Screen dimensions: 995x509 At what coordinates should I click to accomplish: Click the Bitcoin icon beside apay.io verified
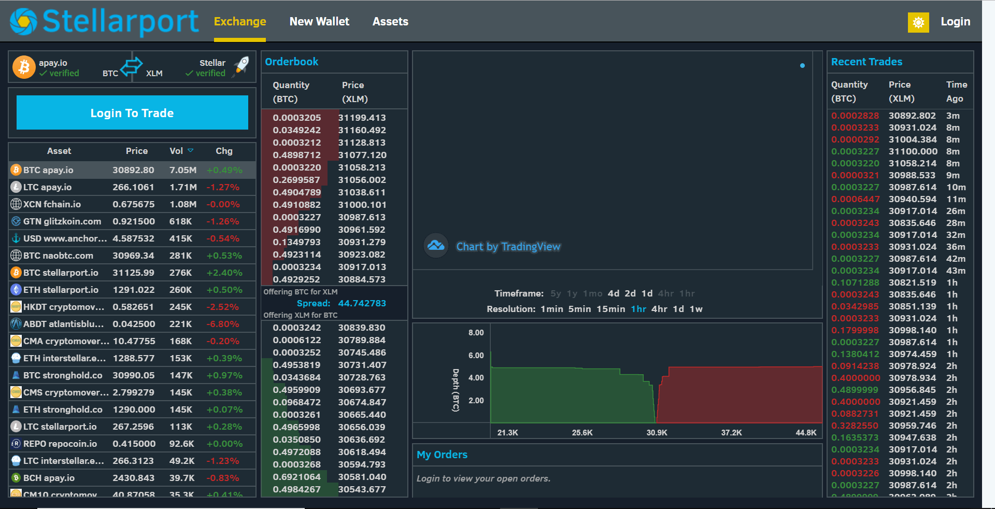point(24,67)
